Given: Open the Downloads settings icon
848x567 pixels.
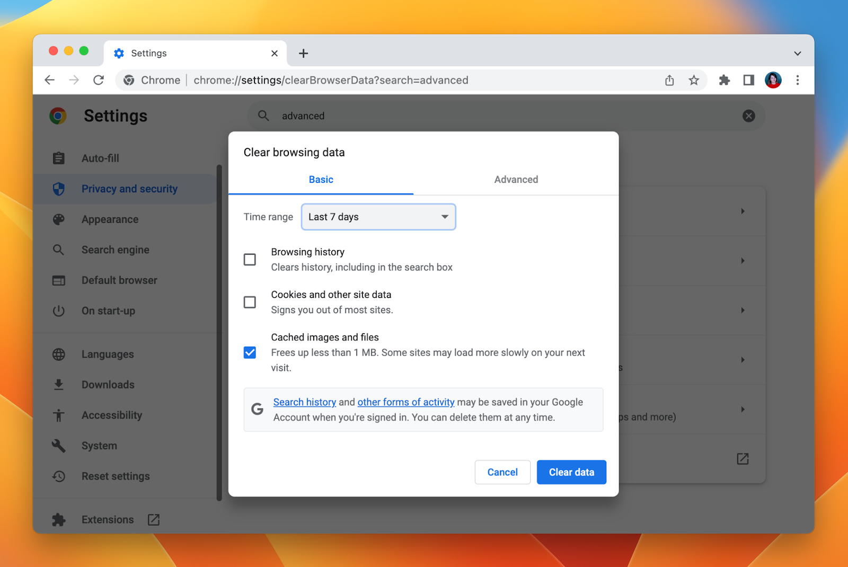Looking at the screenshot, I should click(59, 384).
